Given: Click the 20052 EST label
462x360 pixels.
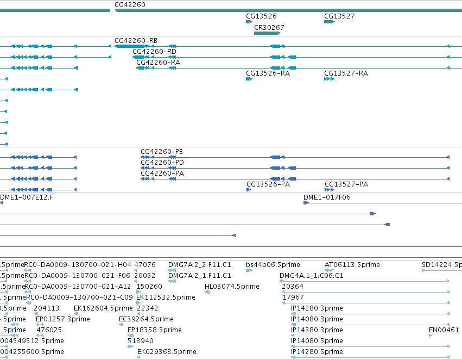Looking at the screenshot, I should pos(144,276).
